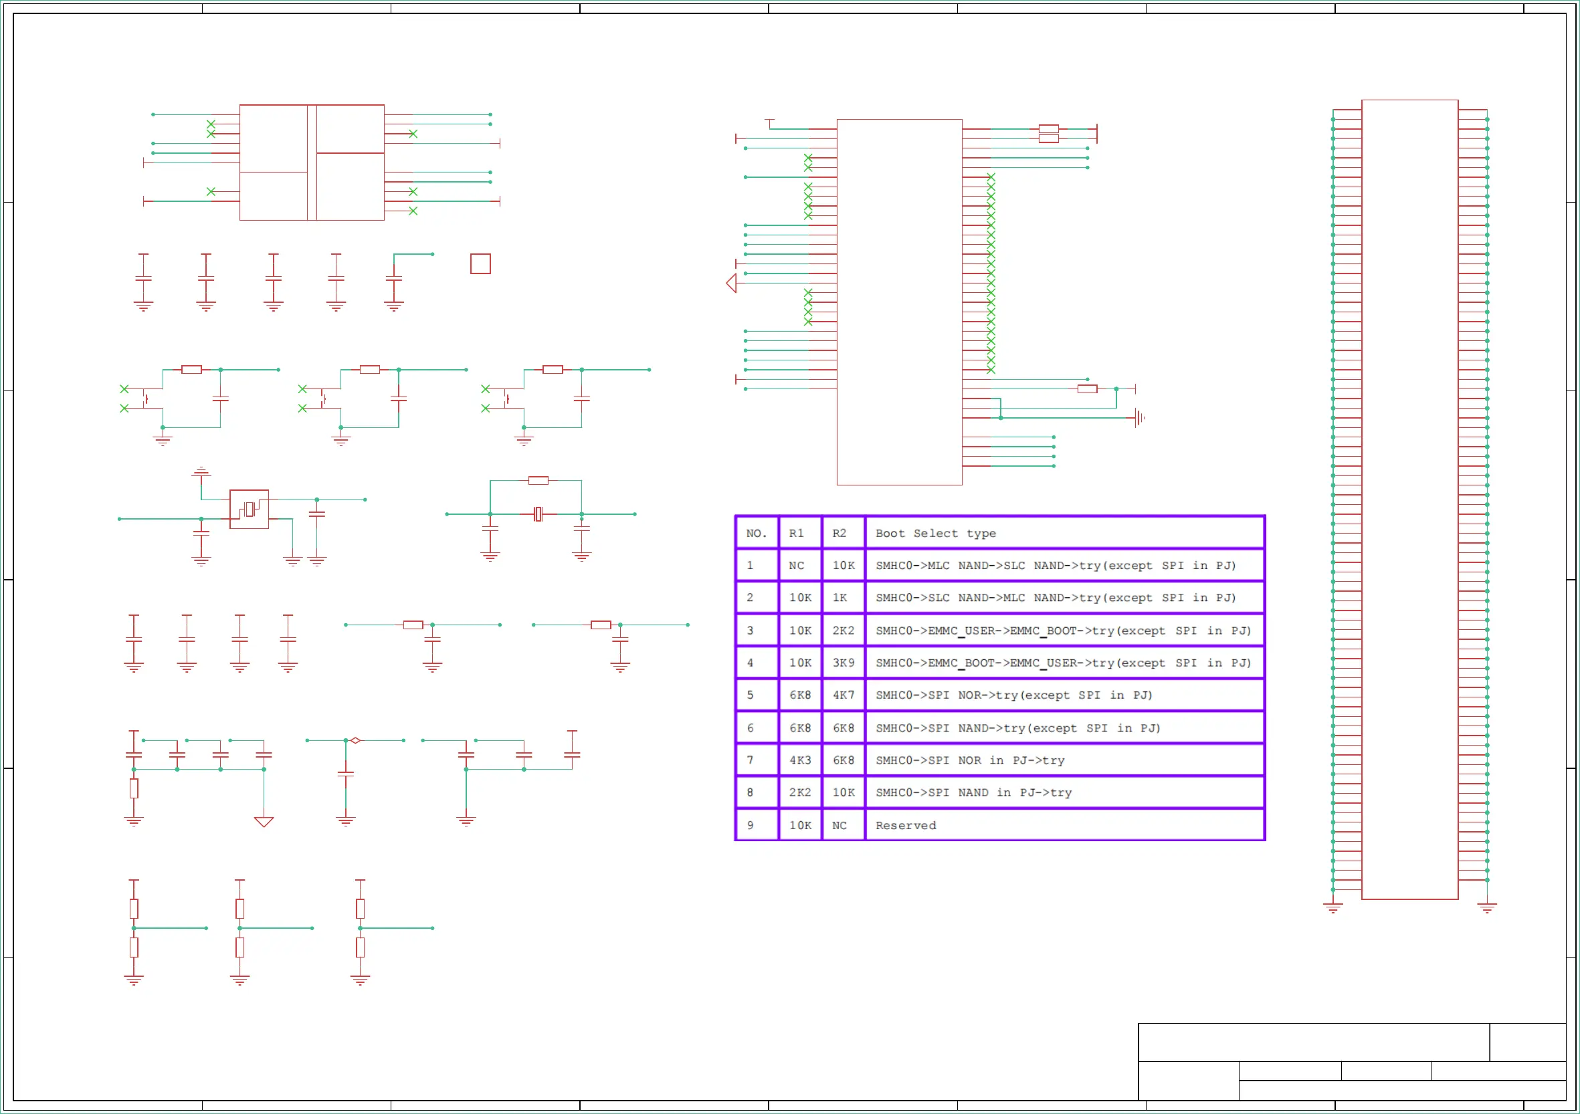Click the large central IC body rectangle
This screenshot has width=1580, height=1114.
[x=899, y=303]
